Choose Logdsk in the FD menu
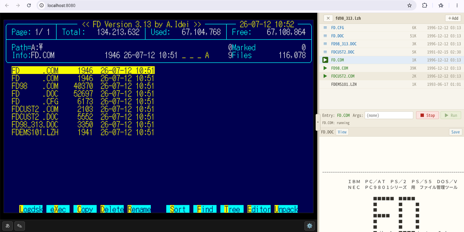464x232 pixels. pyautogui.click(x=31, y=209)
